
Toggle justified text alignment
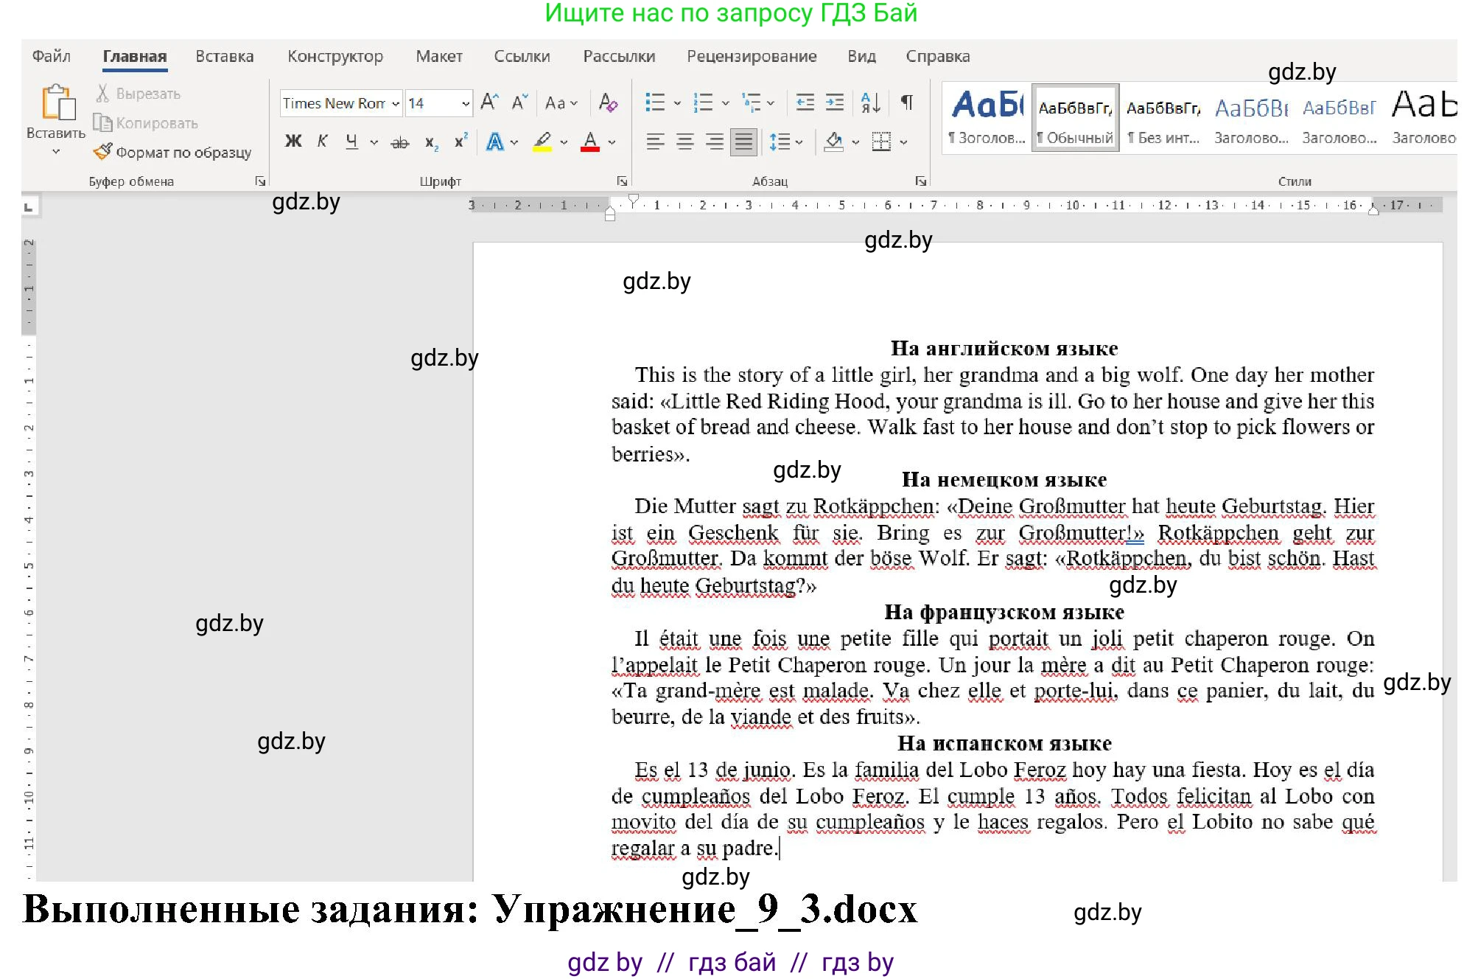coord(743,142)
